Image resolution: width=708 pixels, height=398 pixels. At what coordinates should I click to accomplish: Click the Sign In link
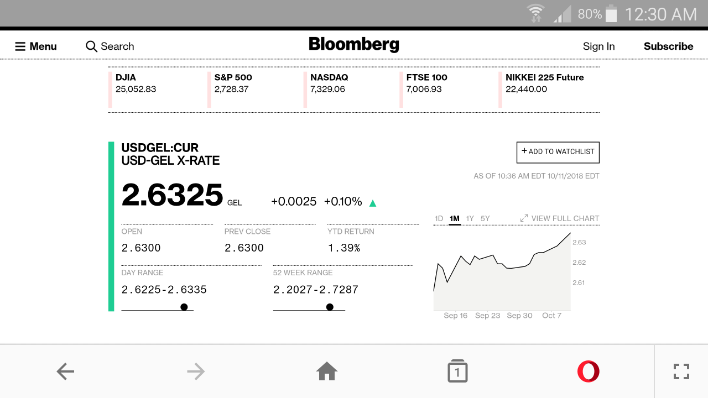tap(598, 46)
